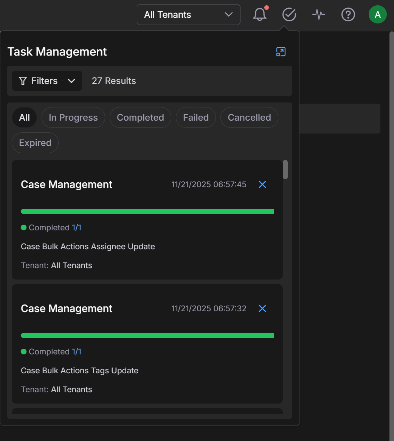Open the notifications bell icon
The image size is (394, 441).
point(259,15)
